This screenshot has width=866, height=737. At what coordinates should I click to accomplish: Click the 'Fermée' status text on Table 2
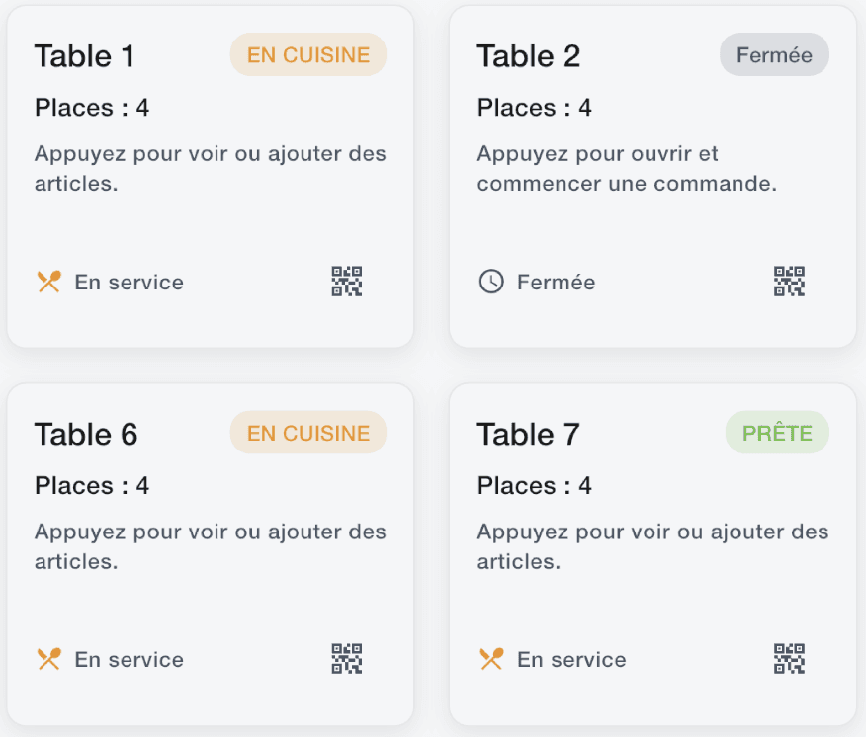click(556, 283)
